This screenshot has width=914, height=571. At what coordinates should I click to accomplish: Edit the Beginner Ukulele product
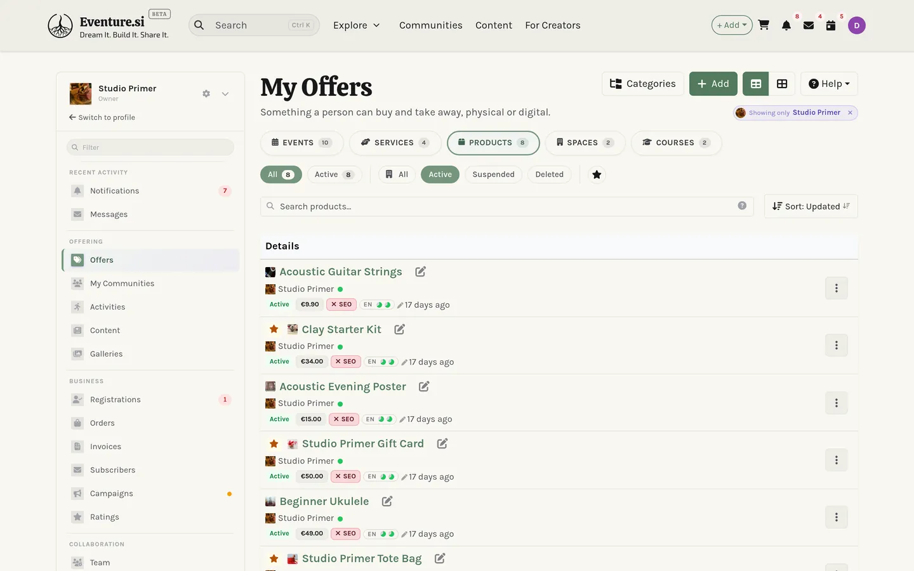387,501
